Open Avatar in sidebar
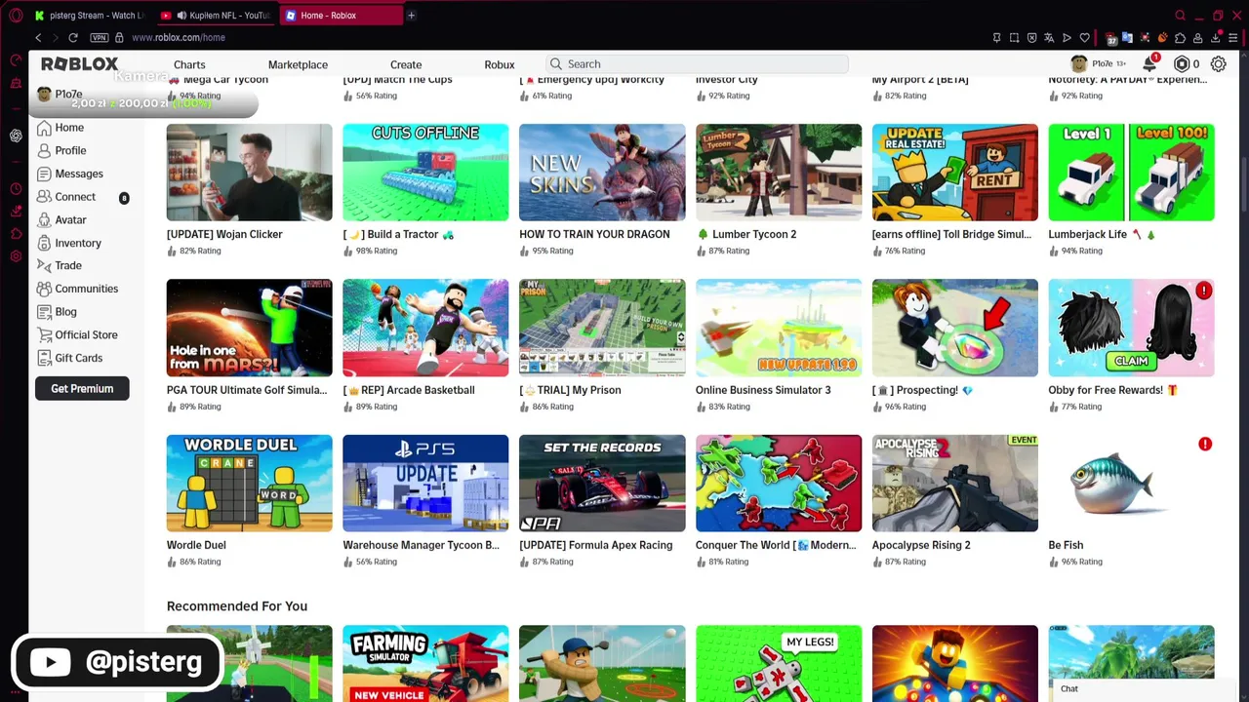 click(61, 220)
